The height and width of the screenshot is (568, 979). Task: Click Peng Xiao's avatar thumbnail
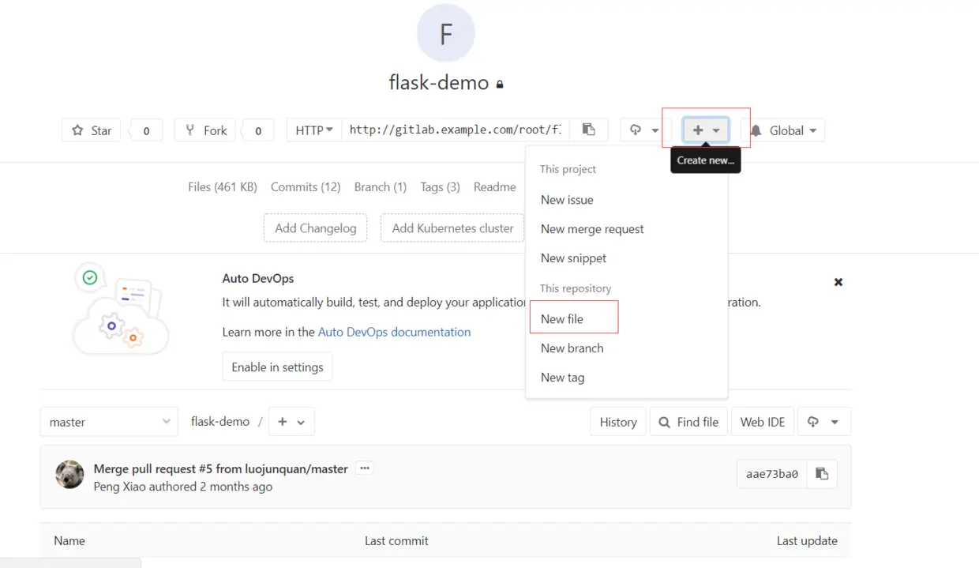[69, 474]
